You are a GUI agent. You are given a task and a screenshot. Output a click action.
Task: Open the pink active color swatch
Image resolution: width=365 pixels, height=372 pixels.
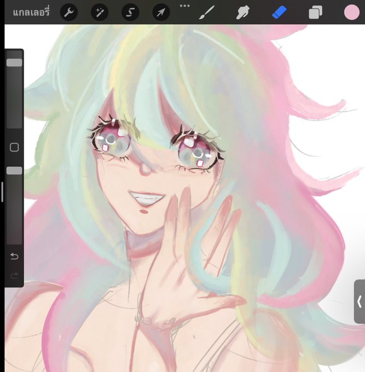(352, 12)
